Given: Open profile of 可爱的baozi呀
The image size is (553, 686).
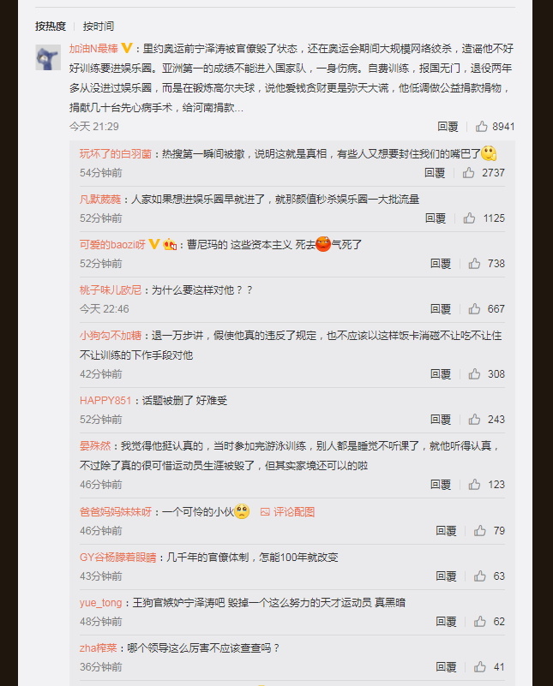Looking at the screenshot, I should 112,245.
